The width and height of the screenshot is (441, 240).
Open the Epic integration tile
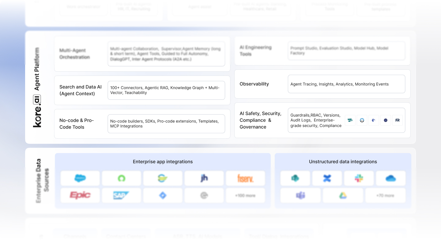[80, 195]
